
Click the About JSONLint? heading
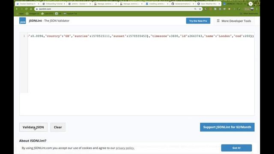(33, 141)
